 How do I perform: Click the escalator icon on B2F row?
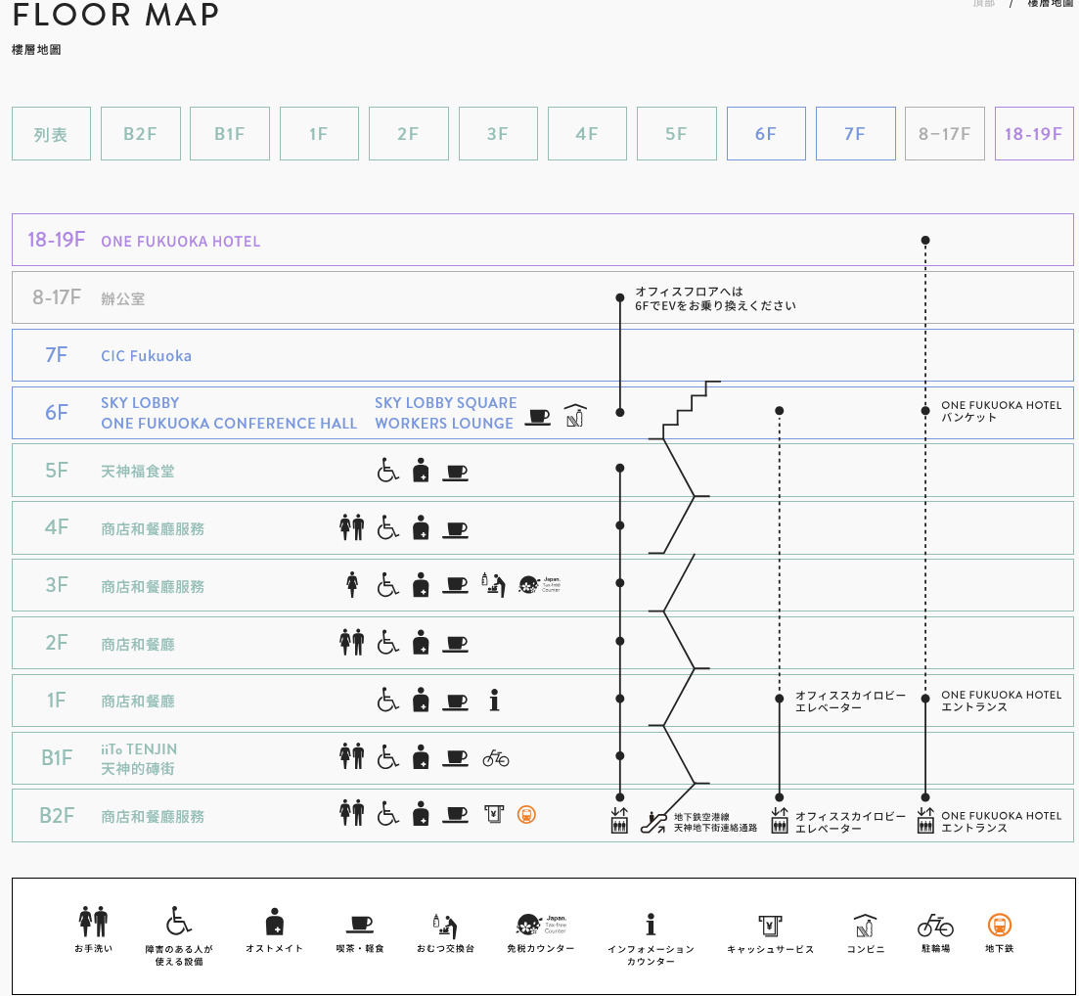pyautogui.click(x=652, y=822)
